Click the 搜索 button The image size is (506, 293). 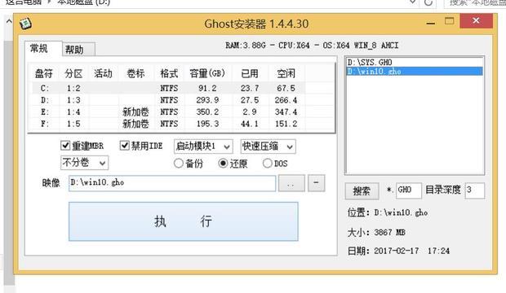pos(362,191)
